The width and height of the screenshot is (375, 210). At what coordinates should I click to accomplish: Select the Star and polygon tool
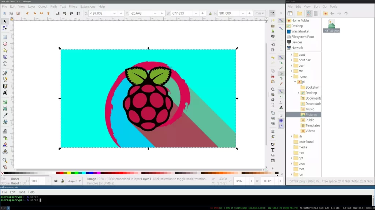pos(5,50)
